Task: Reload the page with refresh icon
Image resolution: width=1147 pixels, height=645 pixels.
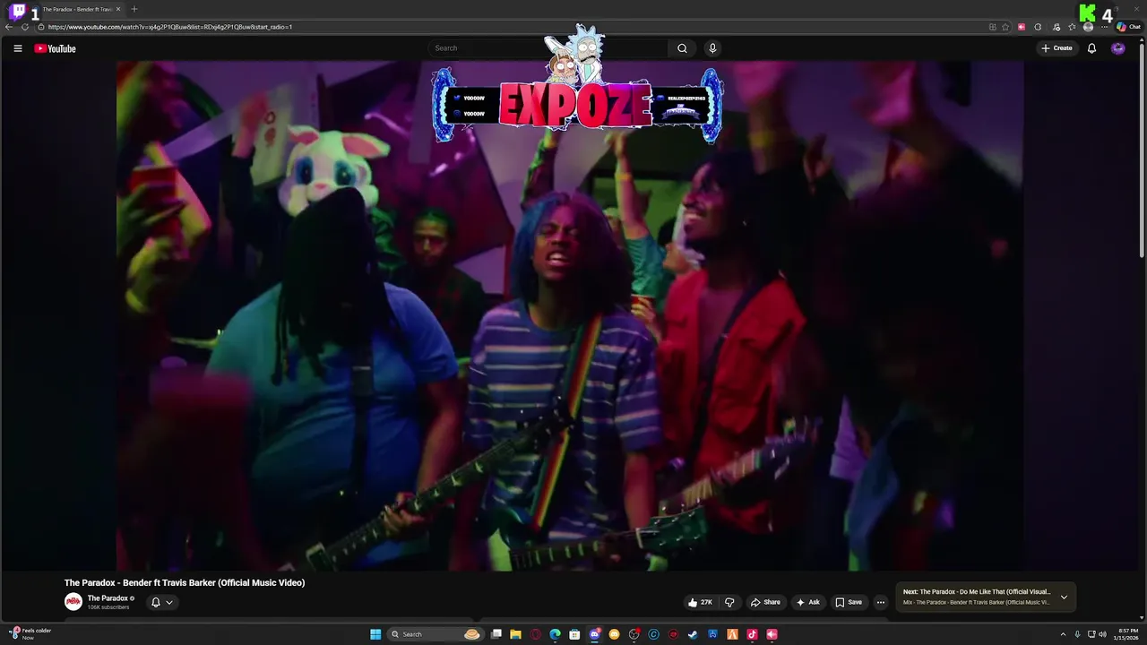Action: pos(25,27)
